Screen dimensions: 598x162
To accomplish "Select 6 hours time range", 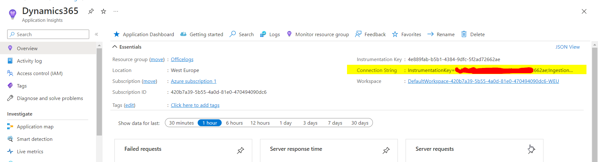I will [234, 123].
